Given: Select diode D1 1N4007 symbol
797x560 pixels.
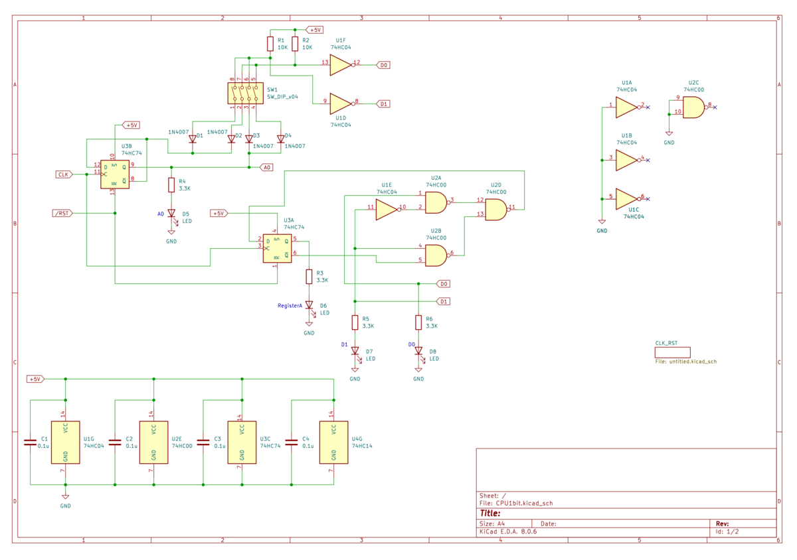Looking at the screenshot, I should click(x=193, y=139).
